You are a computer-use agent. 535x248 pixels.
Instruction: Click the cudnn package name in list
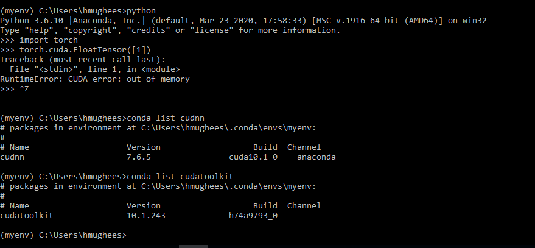[x=12, y=157]
